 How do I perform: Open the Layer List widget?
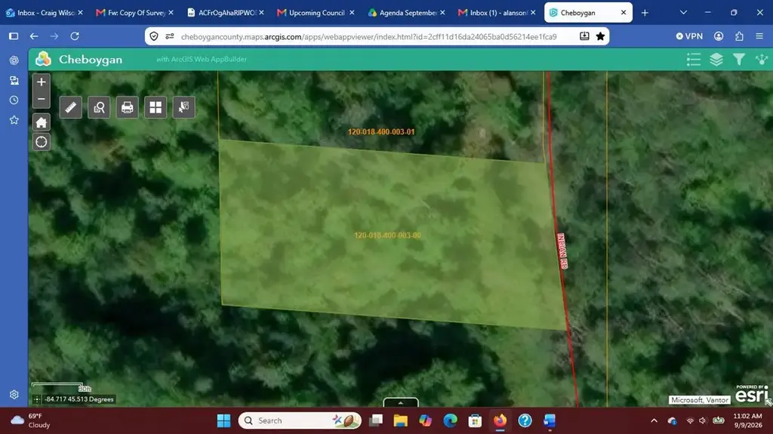(x=716, y=60)
